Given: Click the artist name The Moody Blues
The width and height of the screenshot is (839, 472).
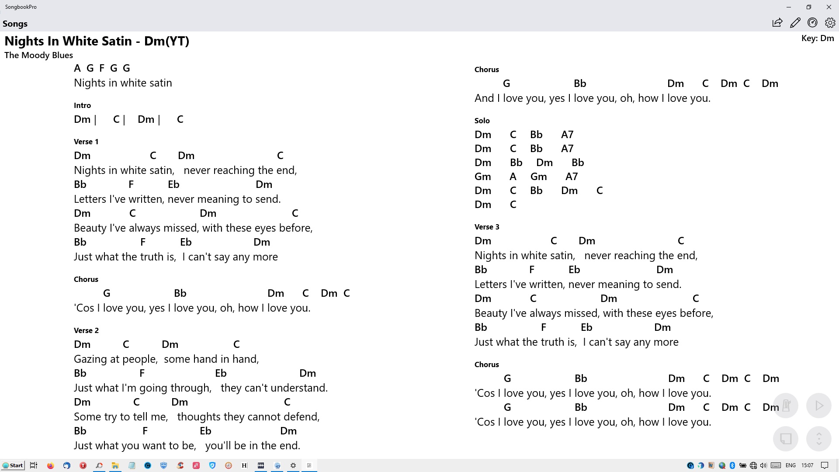Looking at the screenshot, I should point(38,55).
